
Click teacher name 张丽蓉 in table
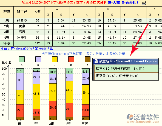tap(22, 20)
